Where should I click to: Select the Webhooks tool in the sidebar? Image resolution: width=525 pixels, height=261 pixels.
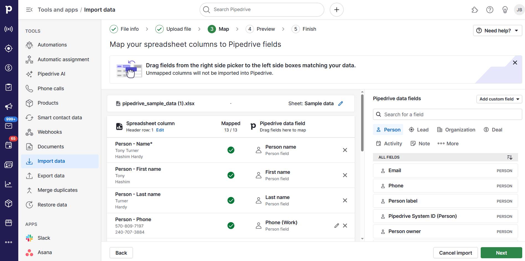(50, 132)
